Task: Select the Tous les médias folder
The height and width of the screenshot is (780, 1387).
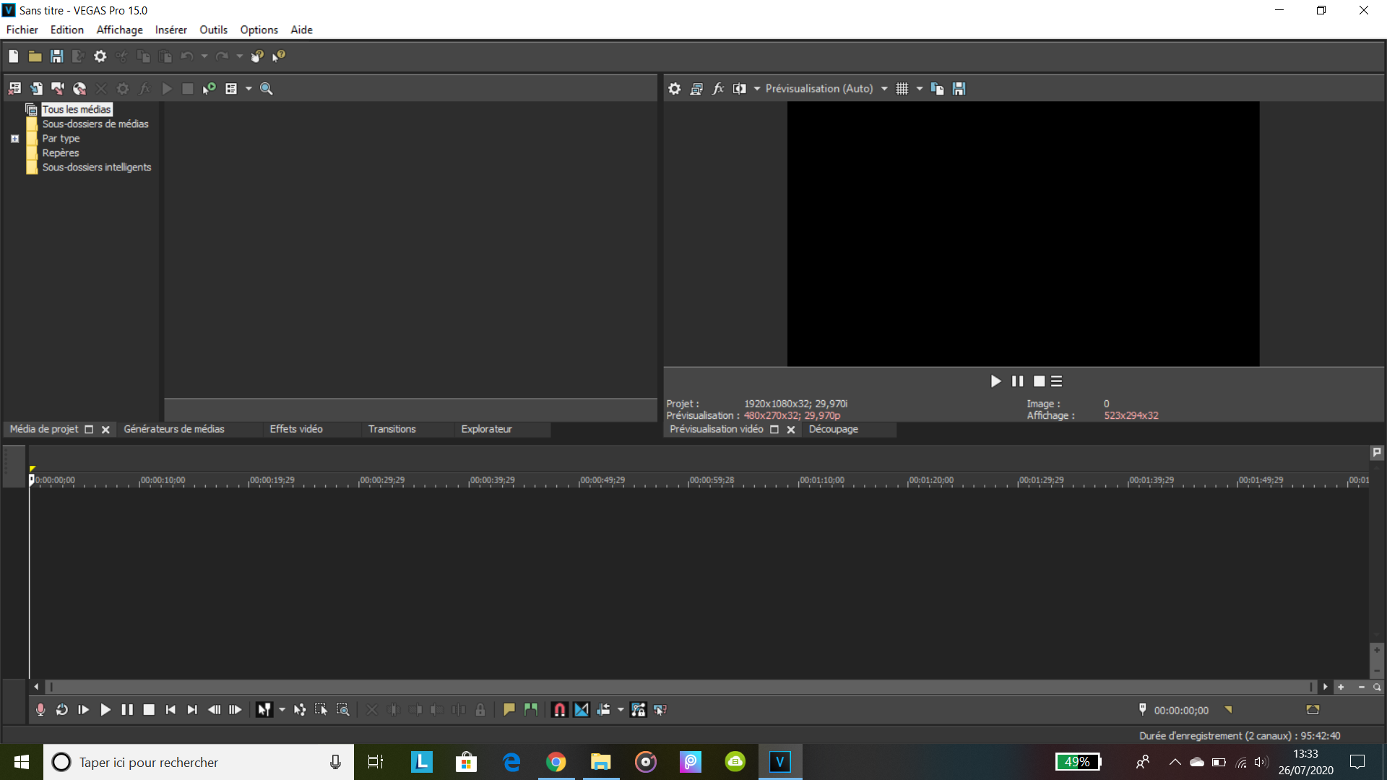Action: click(x=76, y=110)
